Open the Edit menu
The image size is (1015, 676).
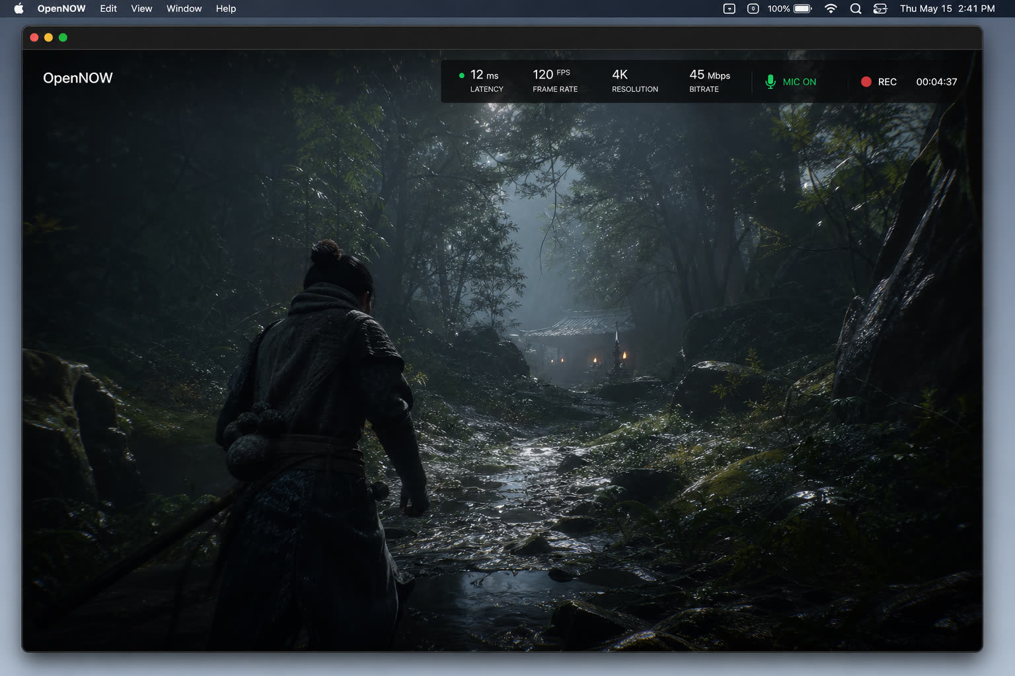coord(108,9)
